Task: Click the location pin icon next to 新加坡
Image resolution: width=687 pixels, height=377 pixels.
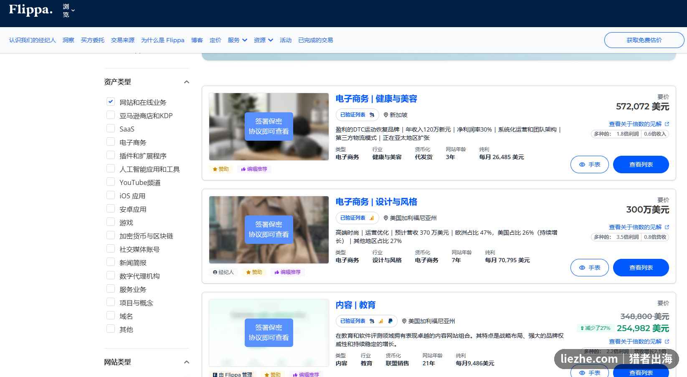Action: pos(386,115)
